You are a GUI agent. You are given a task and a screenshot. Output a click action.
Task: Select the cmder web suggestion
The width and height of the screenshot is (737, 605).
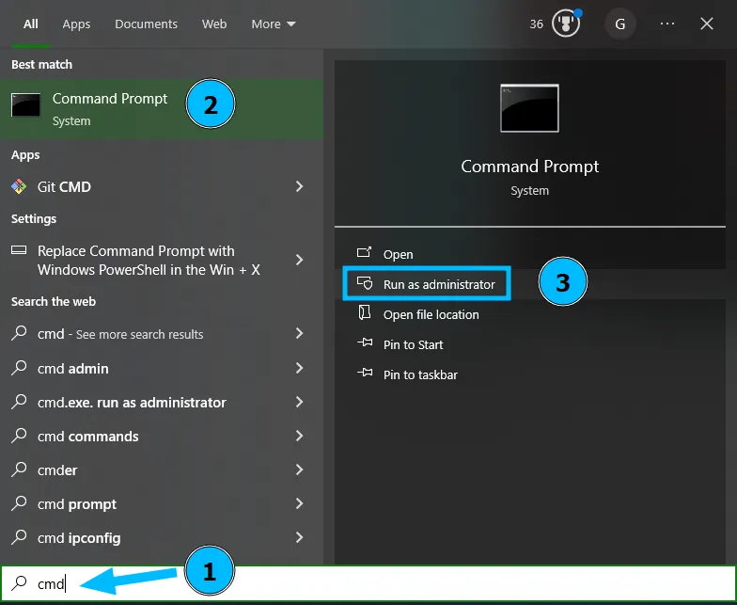[x=162, y=470]
